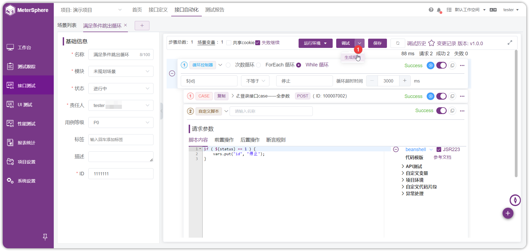
Task: Open 用例等级 dropdown
Action: [x=121, y=123]
